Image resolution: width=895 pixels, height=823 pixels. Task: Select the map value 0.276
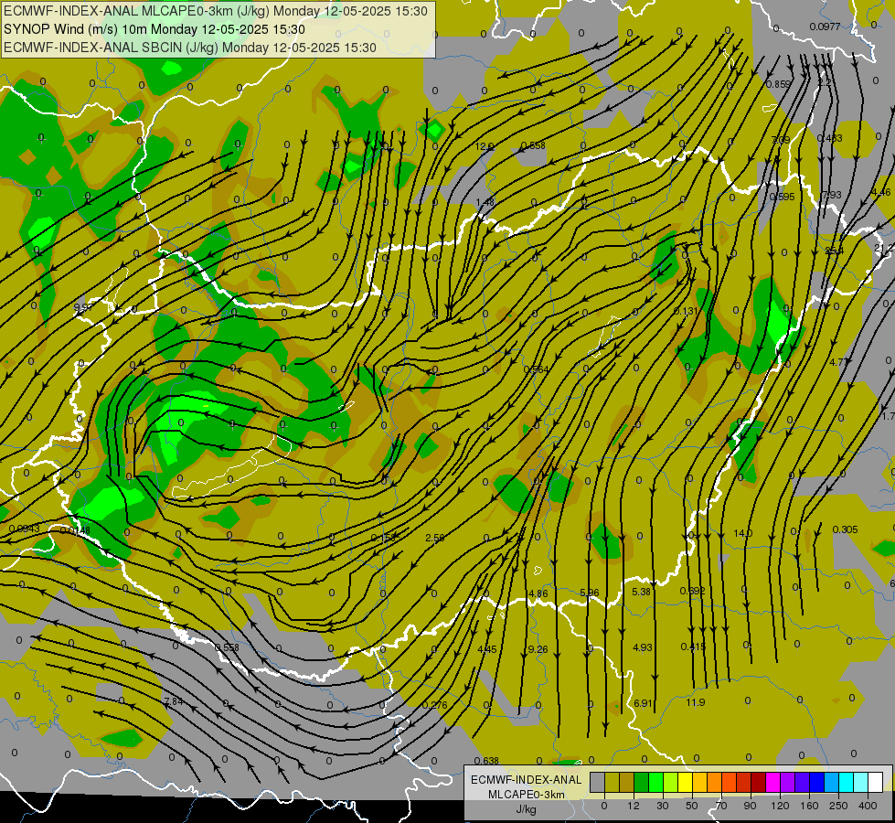[x=435, y=705]
